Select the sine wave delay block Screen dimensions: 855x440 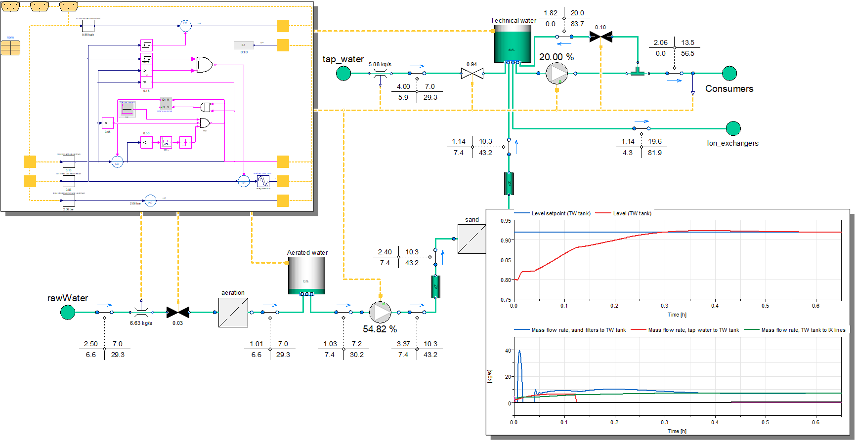click(x=263, y=181)
